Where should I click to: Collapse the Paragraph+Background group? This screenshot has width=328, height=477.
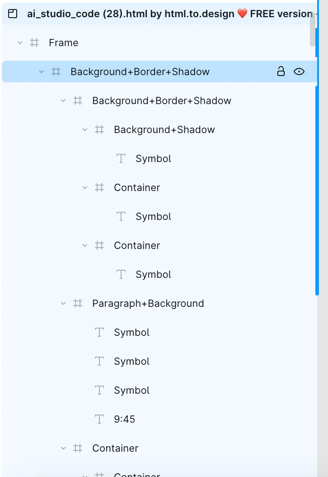point(63,303)
